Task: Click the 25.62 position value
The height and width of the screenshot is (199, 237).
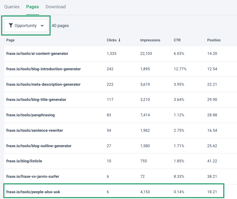Action: pos(212,146)
